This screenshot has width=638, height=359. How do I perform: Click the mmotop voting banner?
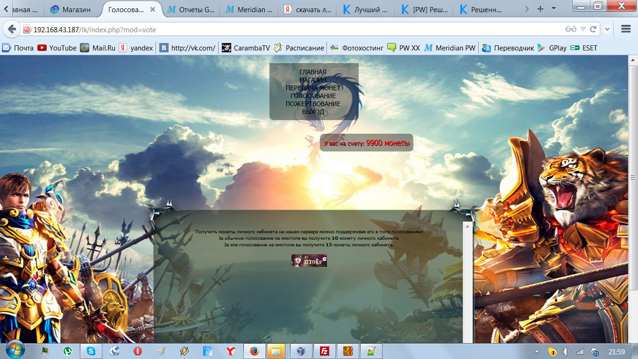tap(309, 260)
